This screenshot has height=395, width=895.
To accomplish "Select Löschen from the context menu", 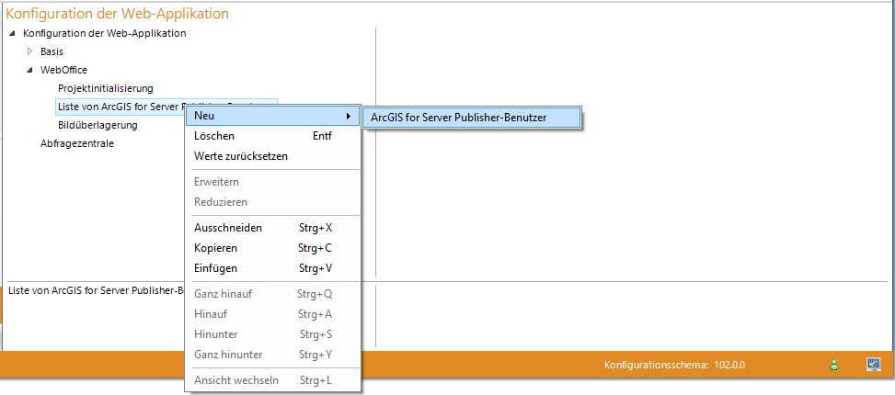I will (x=214, y=136).
